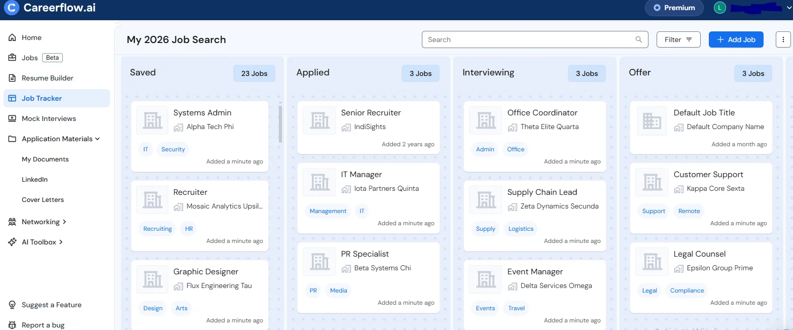Image resolution: width=793 pixels, height=330 pixels.
Task: Open the three-dot options menu
Action: (x=783, y=39)
